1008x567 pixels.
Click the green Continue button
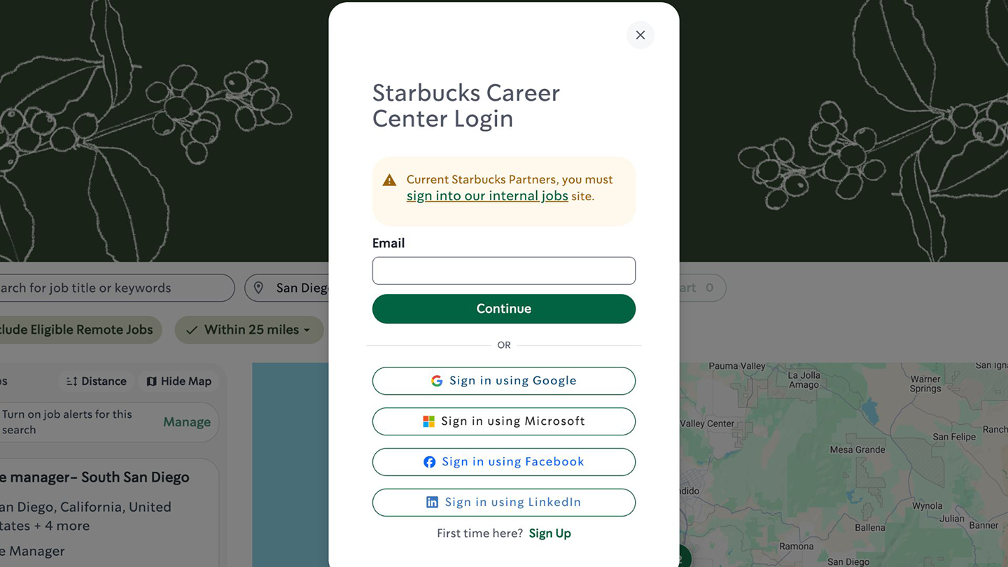pyautogui.click(x=504, y=309)
